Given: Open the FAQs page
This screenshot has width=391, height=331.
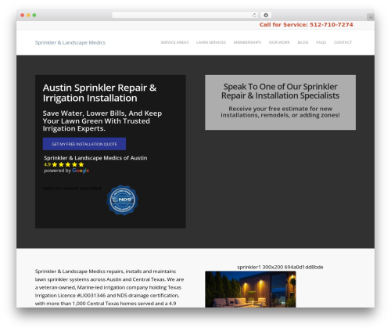Looking at the screenshot, I should point(321,42).
